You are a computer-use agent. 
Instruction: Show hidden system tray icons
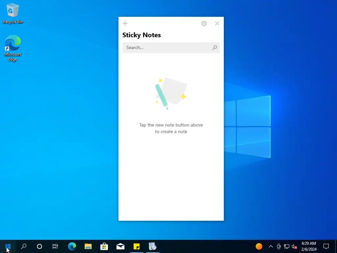pos(271,246)
